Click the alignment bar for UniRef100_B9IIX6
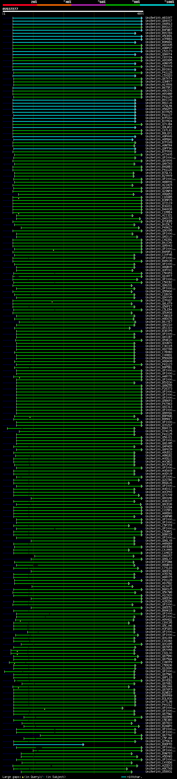This screenshot has width=177, height=779. (74, 100)
